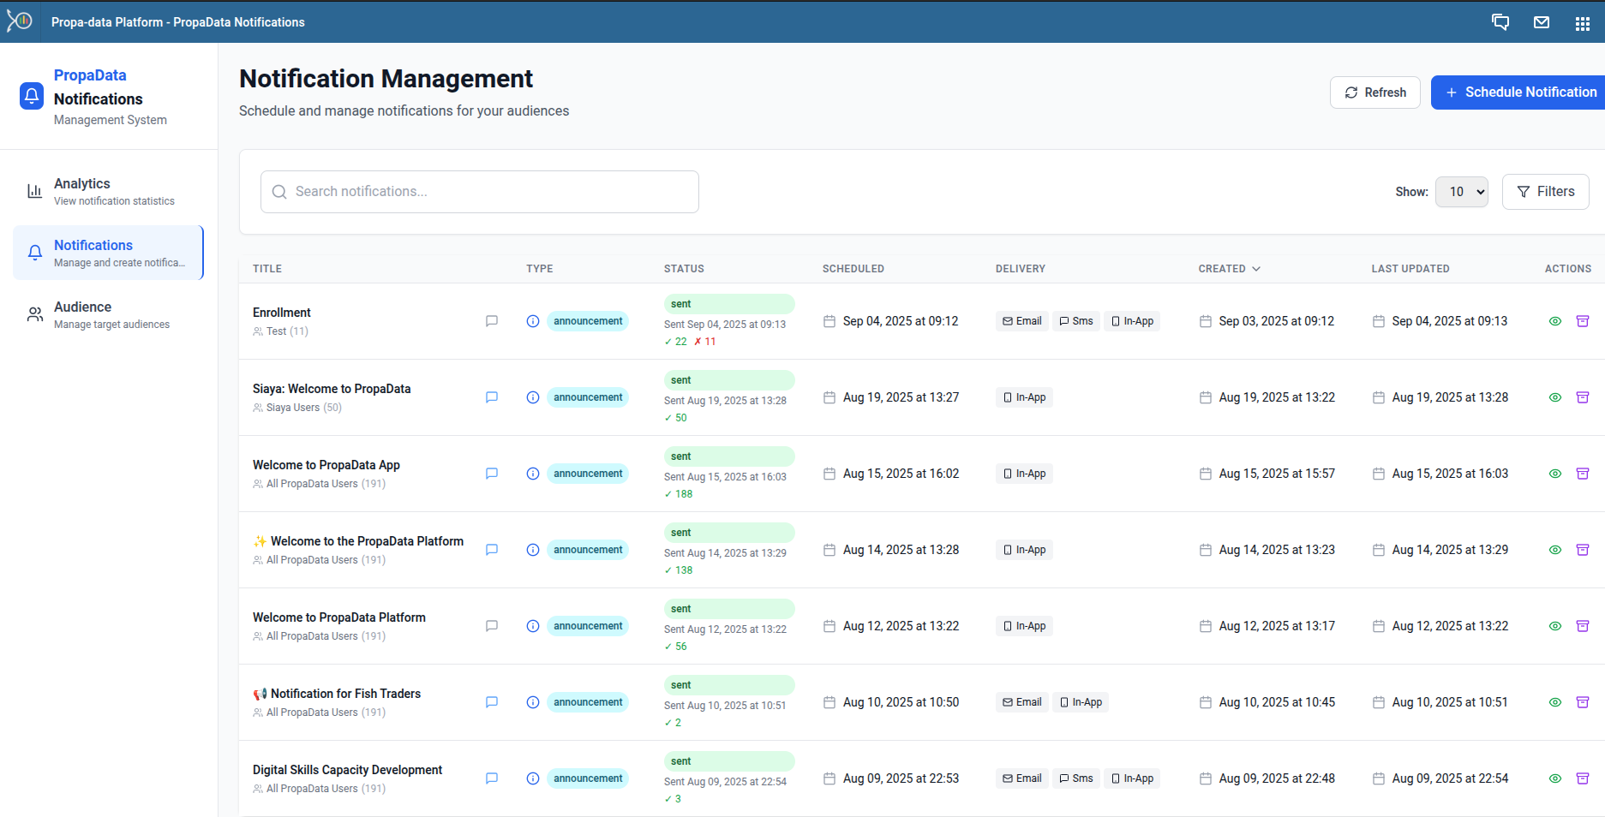Screen dimensions: 1605x817
Task: Click the mail envelope icon in header
Action: (x=1541, y=22)
